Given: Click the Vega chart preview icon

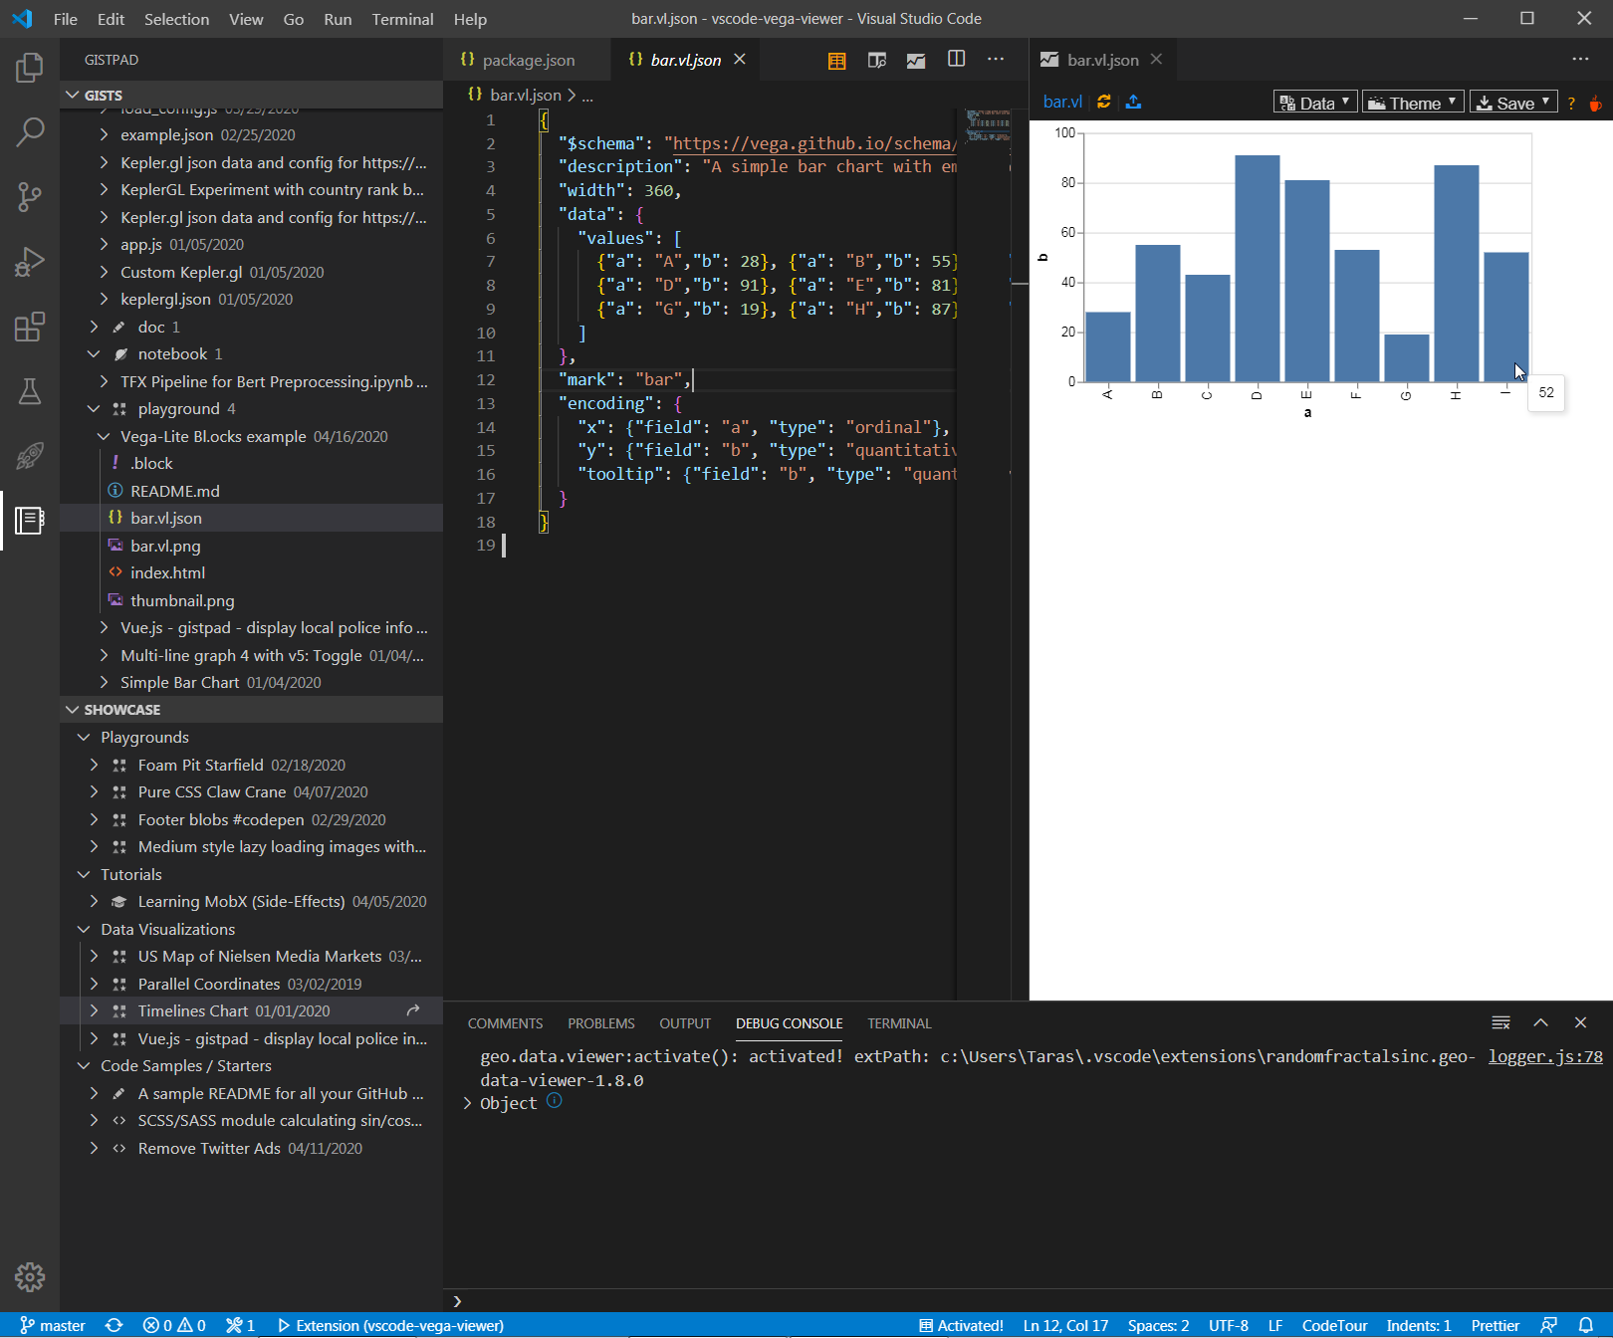Looking at the screenshot, I should pos(916,61).
